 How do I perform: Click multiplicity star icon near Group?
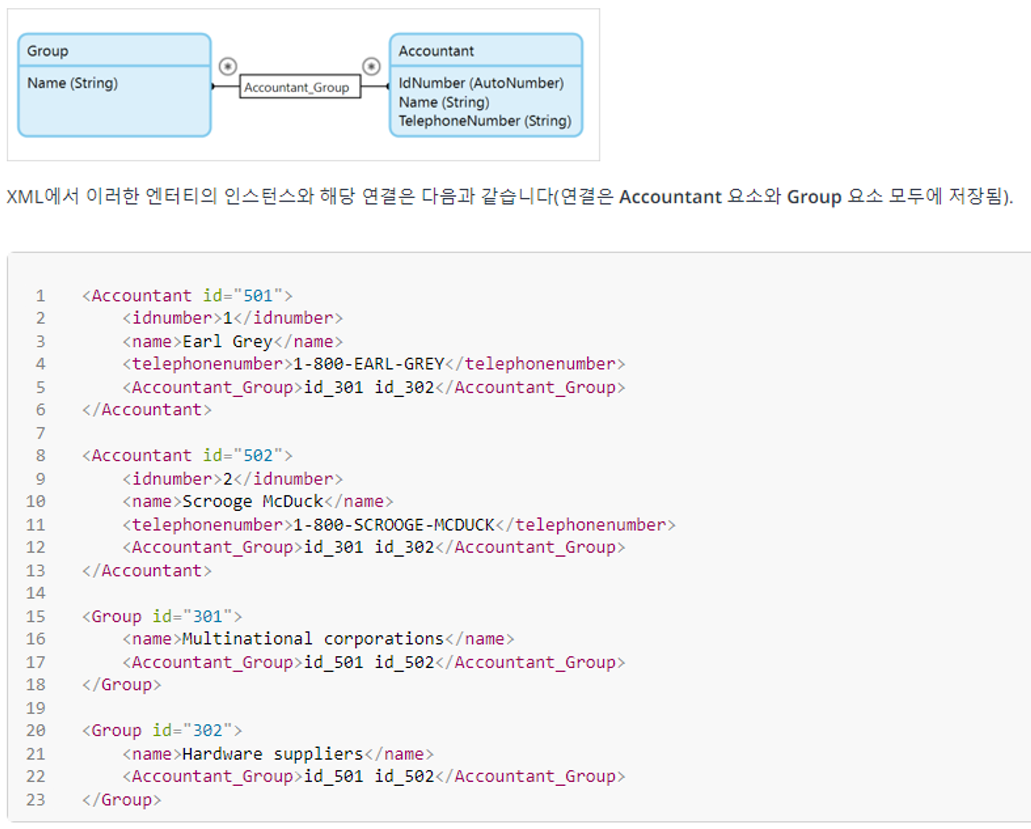227,66
